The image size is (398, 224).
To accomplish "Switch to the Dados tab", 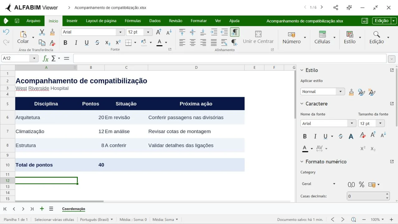I will (155, 21).
